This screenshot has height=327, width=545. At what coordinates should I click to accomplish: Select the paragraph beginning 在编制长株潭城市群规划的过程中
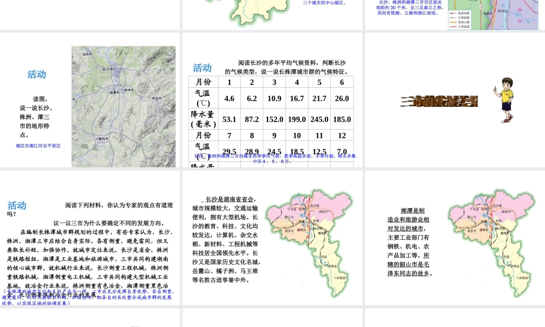coord(89,263)
